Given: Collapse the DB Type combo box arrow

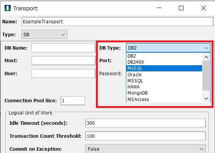Looking at the screenshot, I should pyautogui.click(x=206, y=48).
